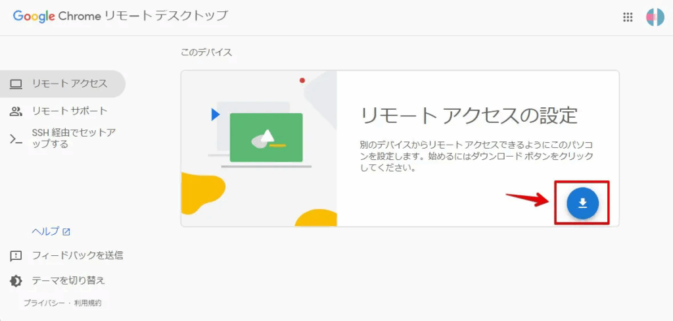Open the account avatar menu
673x321 pixels.
(655, 18)
